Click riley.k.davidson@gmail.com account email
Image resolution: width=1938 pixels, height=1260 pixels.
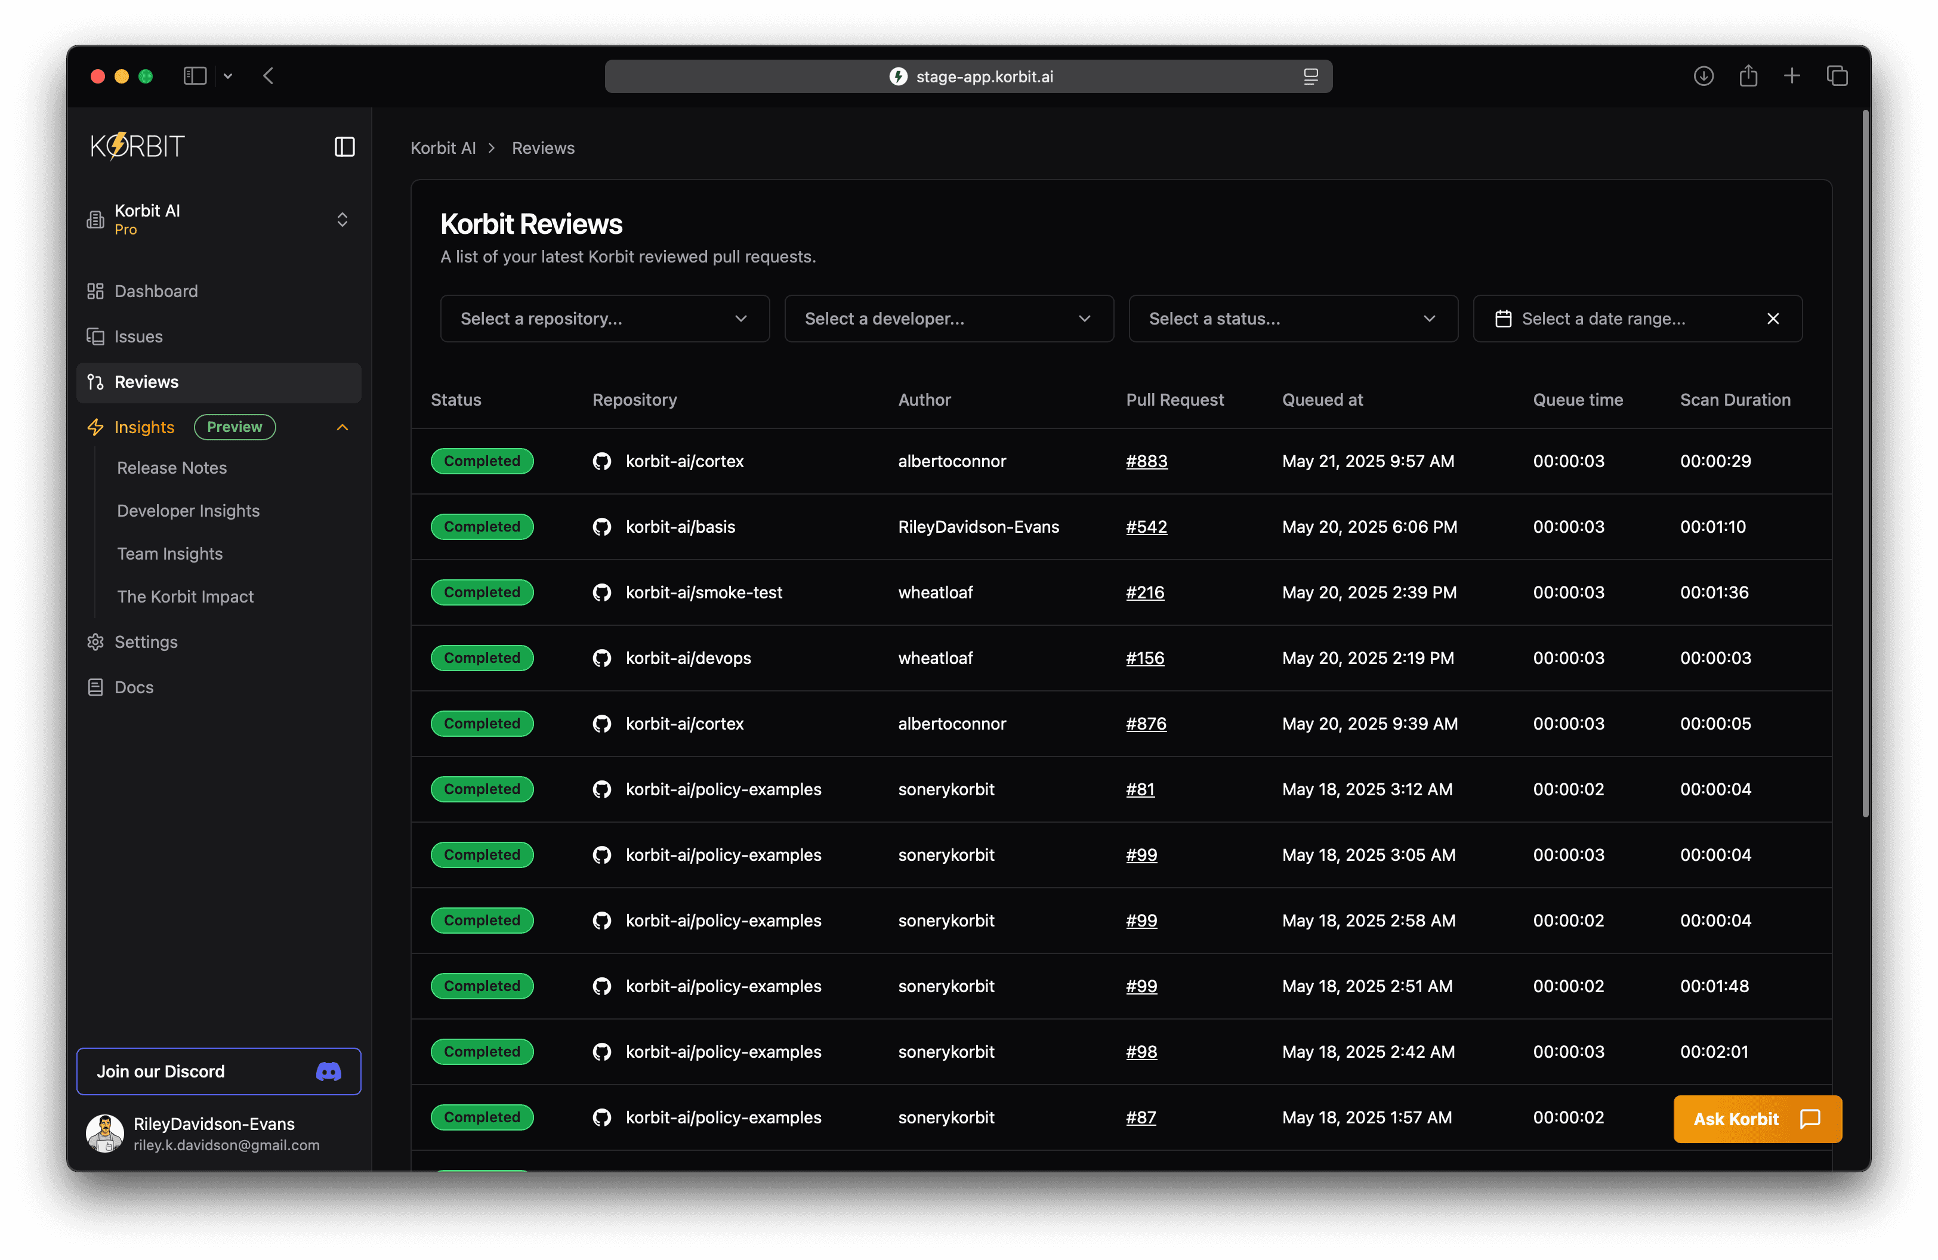click(x=226, y=1145)
